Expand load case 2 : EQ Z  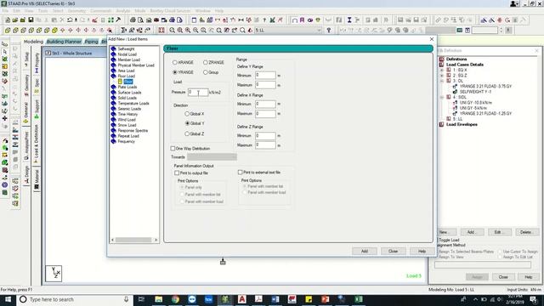coord(442,76)
